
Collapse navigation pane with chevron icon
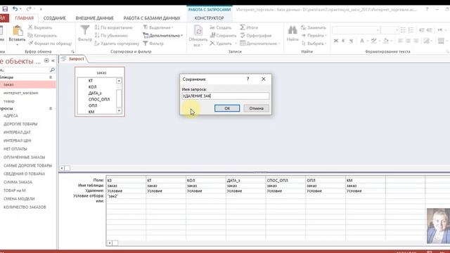(53, 61)
